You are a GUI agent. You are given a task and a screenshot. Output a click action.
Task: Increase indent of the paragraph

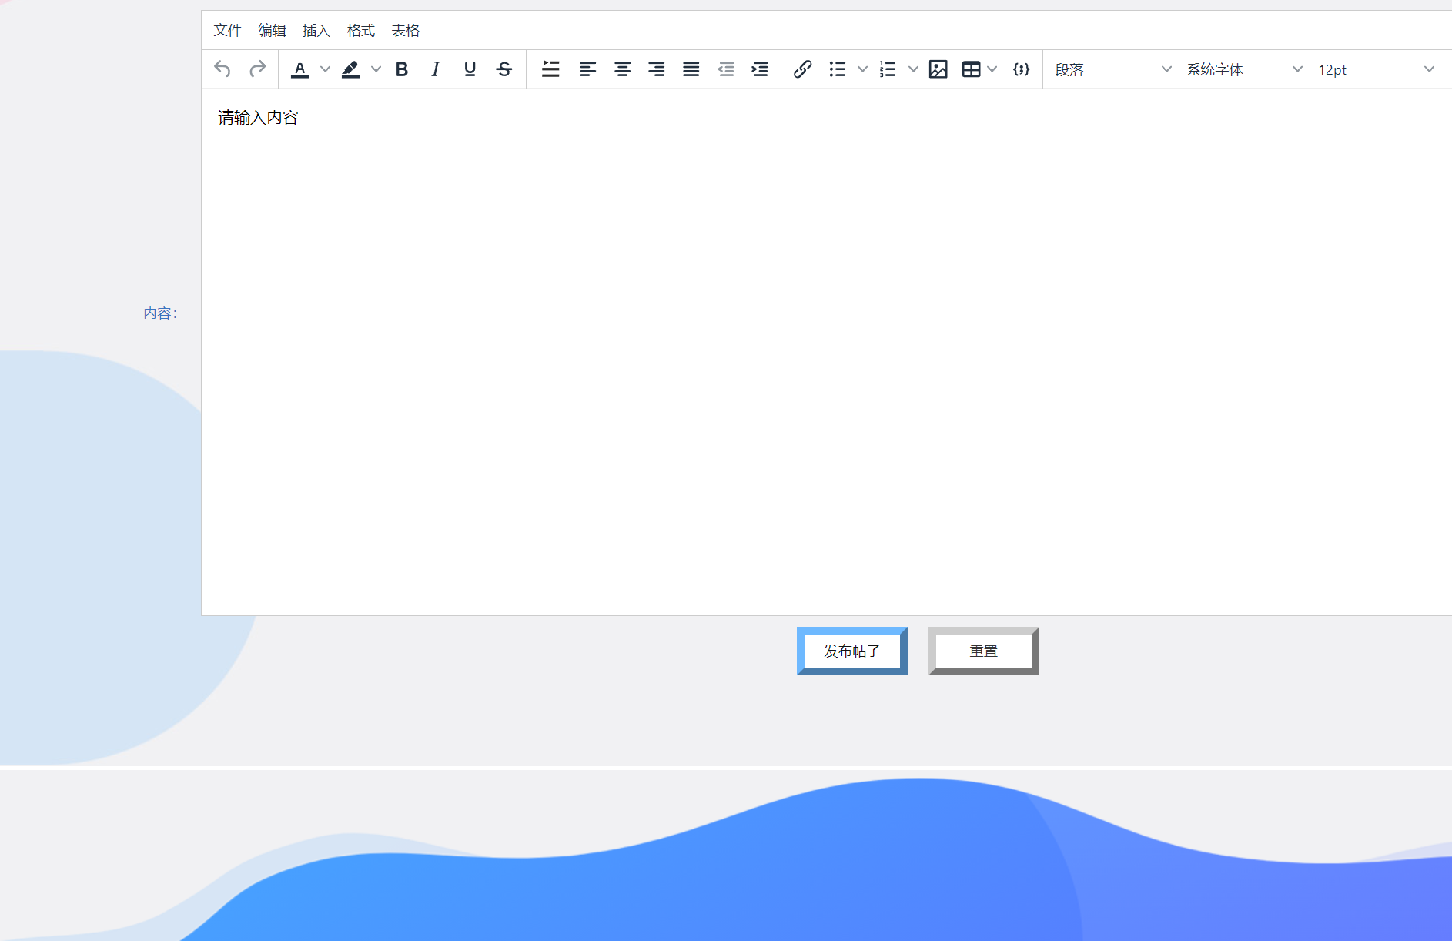[760, 69]
